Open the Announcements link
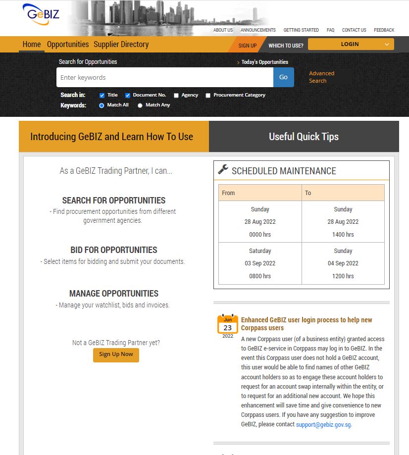Viewport: 409px width, 455px height. [x=258, y=30]
